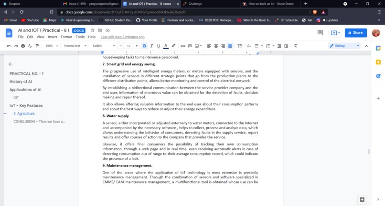
Task: Increase font size with plus button
Action: (x=137, y=46)
